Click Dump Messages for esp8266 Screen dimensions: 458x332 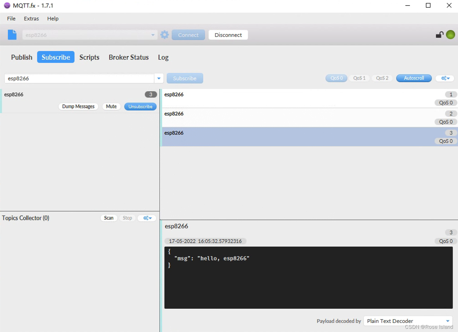[x=78, y=106]
